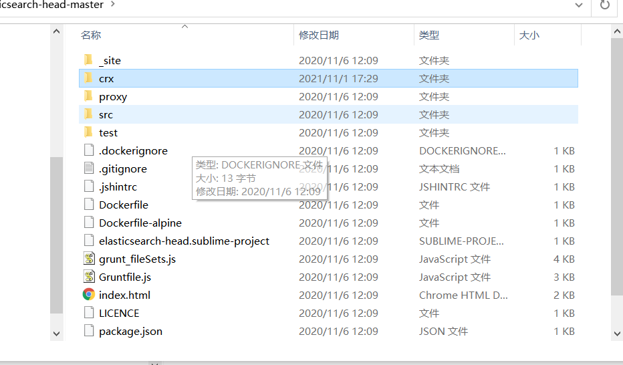Refresh the folder view
The width and height of the screenshot is (623, 365).
(x=605, y=5)
